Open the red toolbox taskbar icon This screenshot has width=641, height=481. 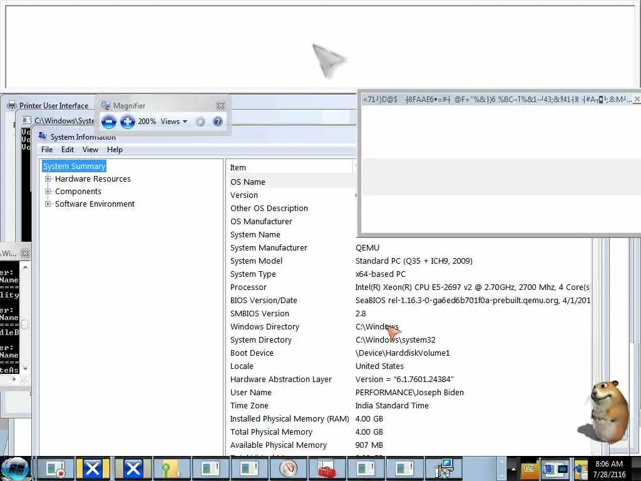[327, 468]
